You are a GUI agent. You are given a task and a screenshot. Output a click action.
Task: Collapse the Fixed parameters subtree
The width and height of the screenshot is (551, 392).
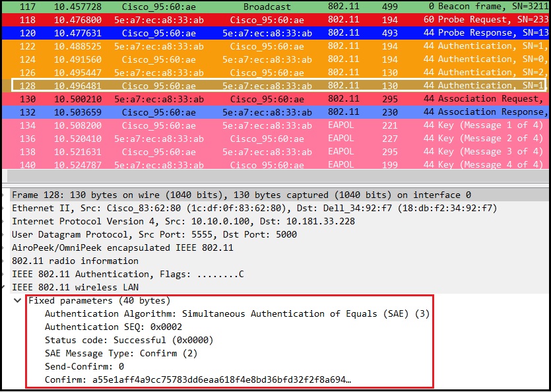tap(16, 300)
